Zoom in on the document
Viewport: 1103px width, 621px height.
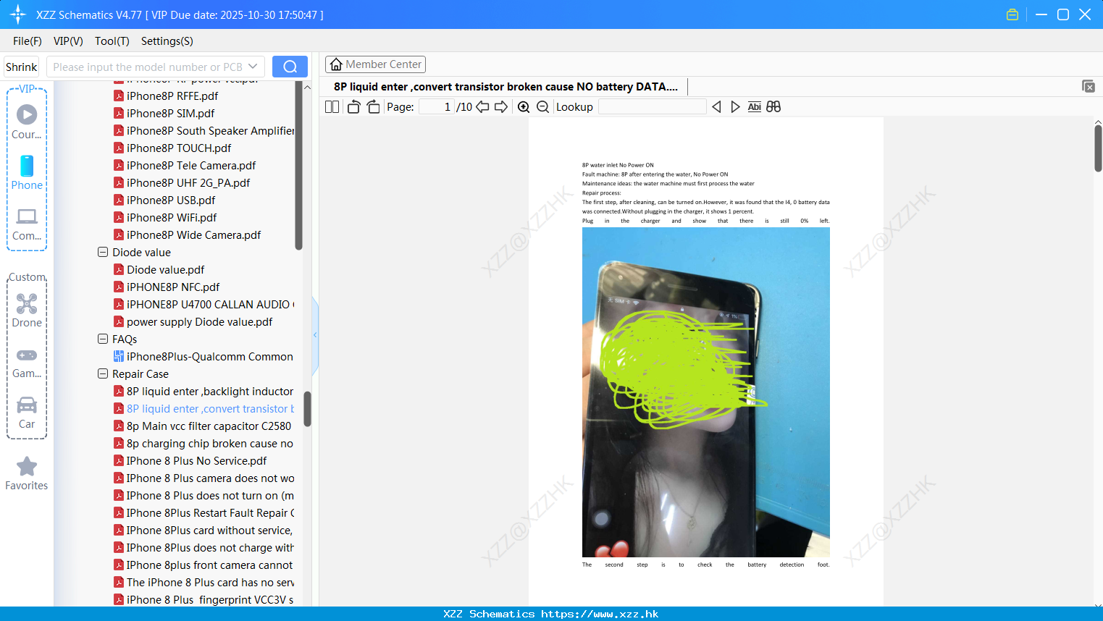point(524,106)
